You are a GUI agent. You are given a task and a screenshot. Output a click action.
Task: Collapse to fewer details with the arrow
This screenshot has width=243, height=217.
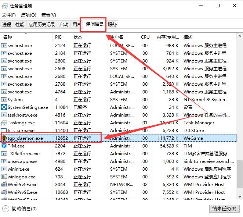pos(6,209)
